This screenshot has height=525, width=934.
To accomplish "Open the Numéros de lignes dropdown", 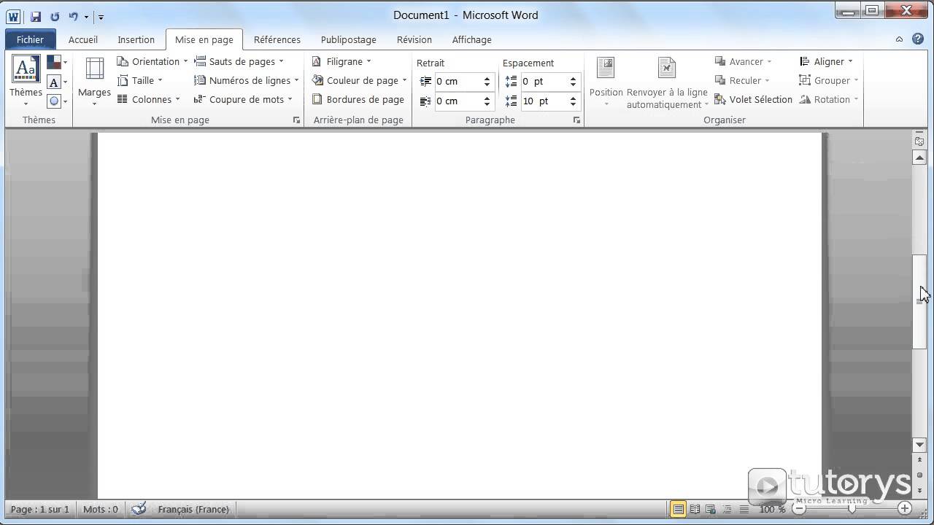I will [247, 80].
